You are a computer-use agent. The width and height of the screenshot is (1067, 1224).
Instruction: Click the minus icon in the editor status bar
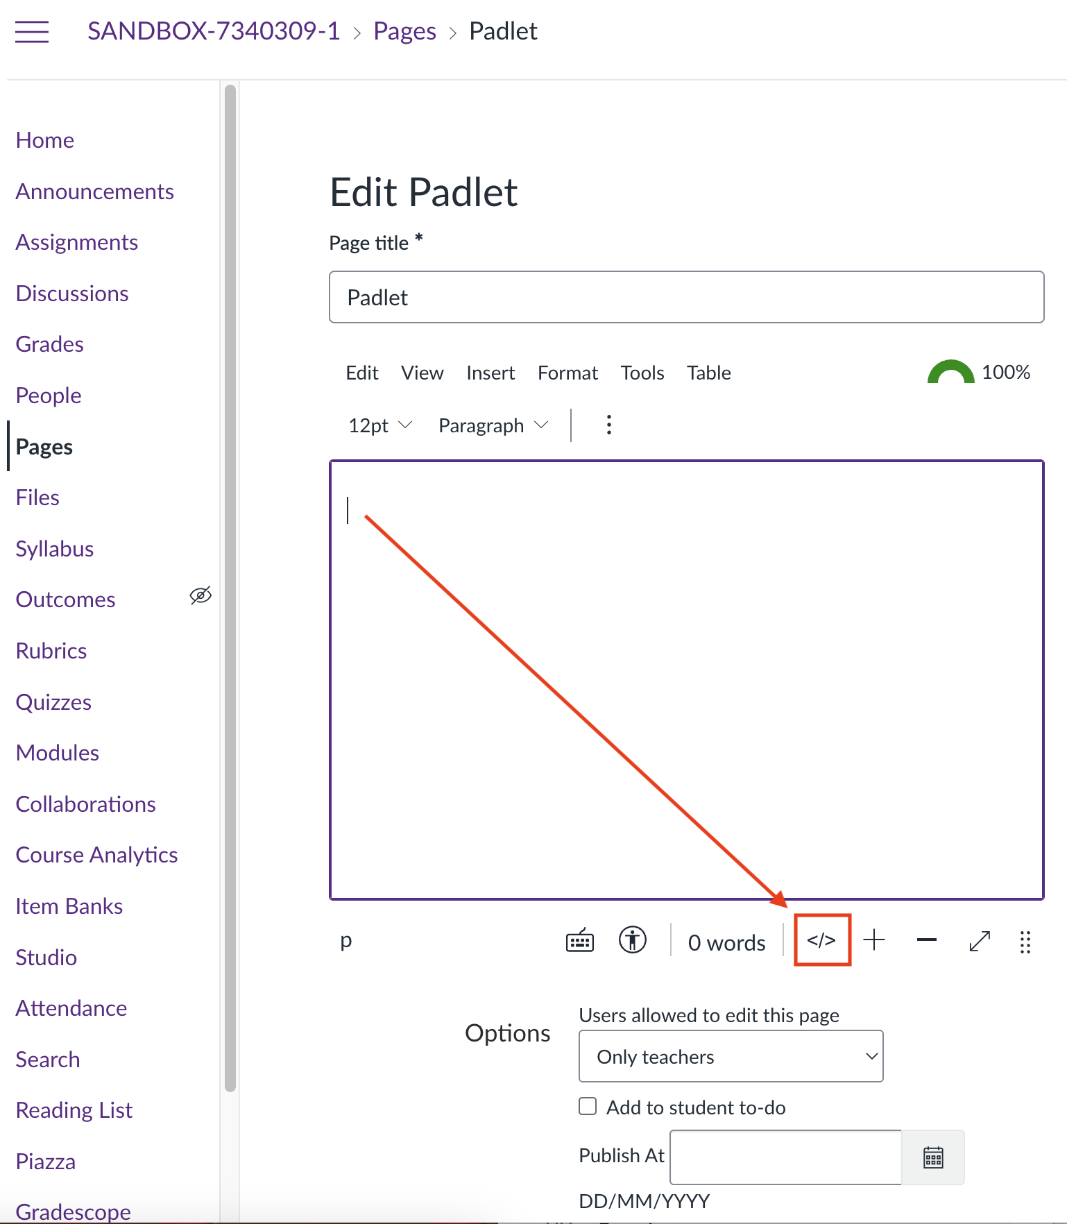pyautogui.click(x=926, y=941)
